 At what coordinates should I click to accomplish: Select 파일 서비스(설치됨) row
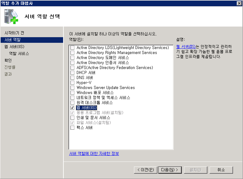pos(94,122)
